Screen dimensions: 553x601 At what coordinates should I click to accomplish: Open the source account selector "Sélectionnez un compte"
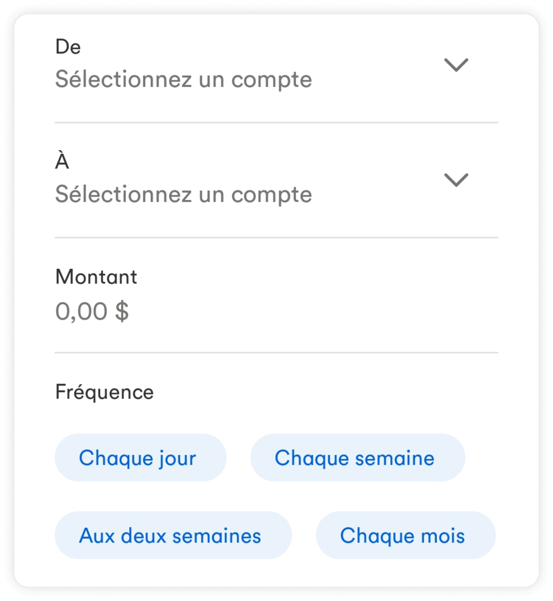(x=183, y=79)
